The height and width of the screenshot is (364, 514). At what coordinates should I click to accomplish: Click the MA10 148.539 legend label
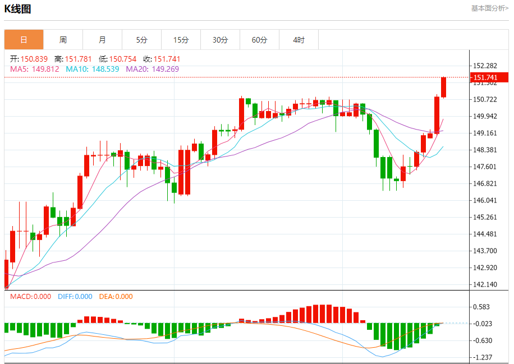[93, 69]
